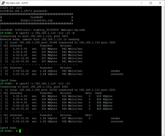
Task: Click the PuTTY icon in title bar
Action: (x=3, y=3)
